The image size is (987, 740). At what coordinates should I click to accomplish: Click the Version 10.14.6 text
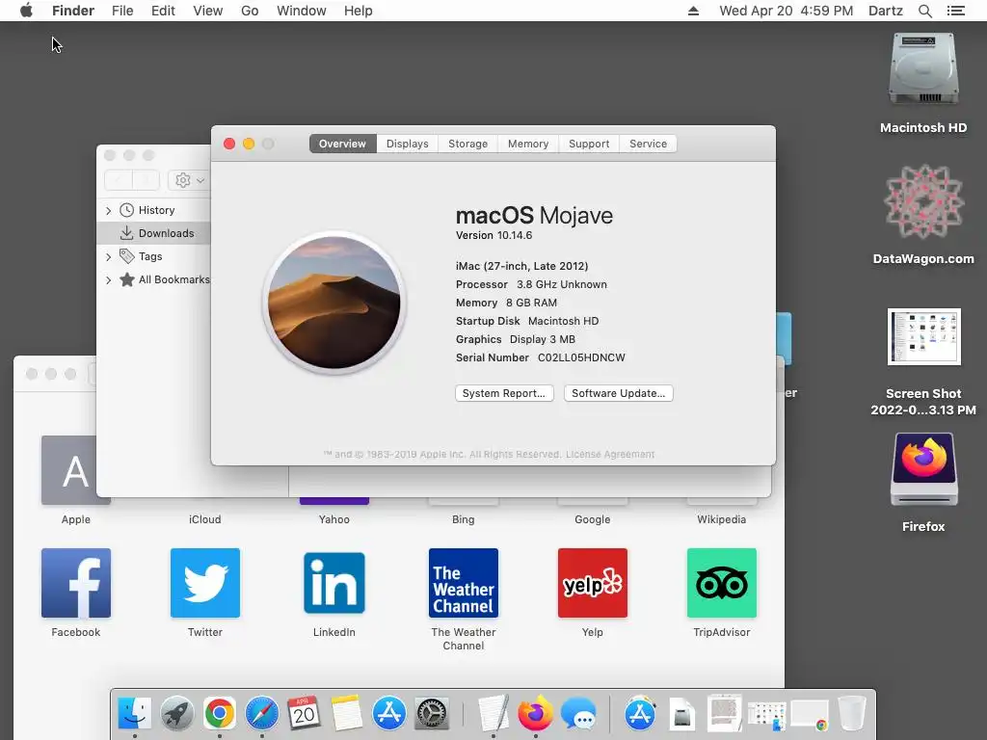494,235
